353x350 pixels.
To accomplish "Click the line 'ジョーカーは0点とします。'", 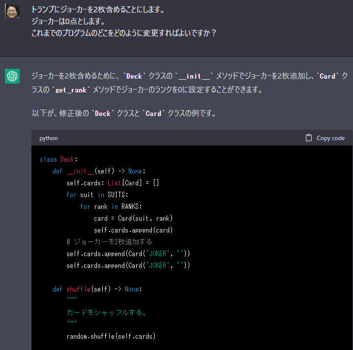I will click(x=68, y=21).
